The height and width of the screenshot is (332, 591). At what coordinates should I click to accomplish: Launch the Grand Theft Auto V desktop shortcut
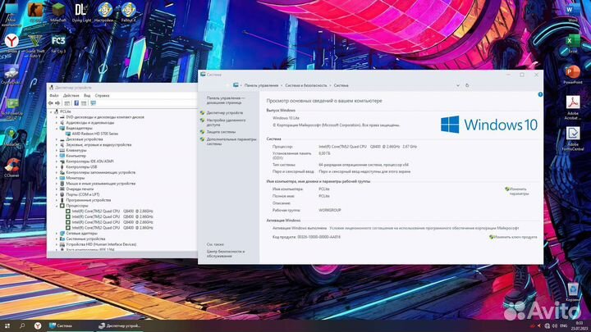tap(35, 44)
